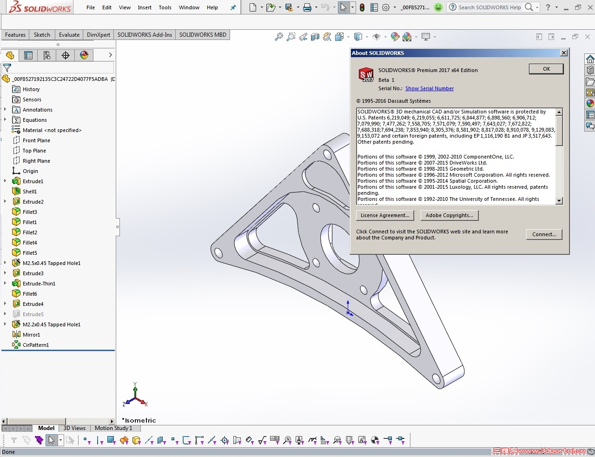Expand the Equations folder
This screenshot has width=595, height=457.
pyautogui.click(x=5, y=120)
